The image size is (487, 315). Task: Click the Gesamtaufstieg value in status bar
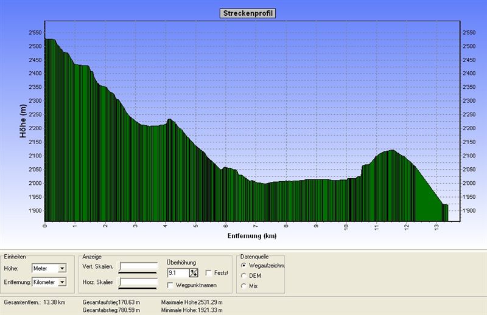[x=129, y=302]
